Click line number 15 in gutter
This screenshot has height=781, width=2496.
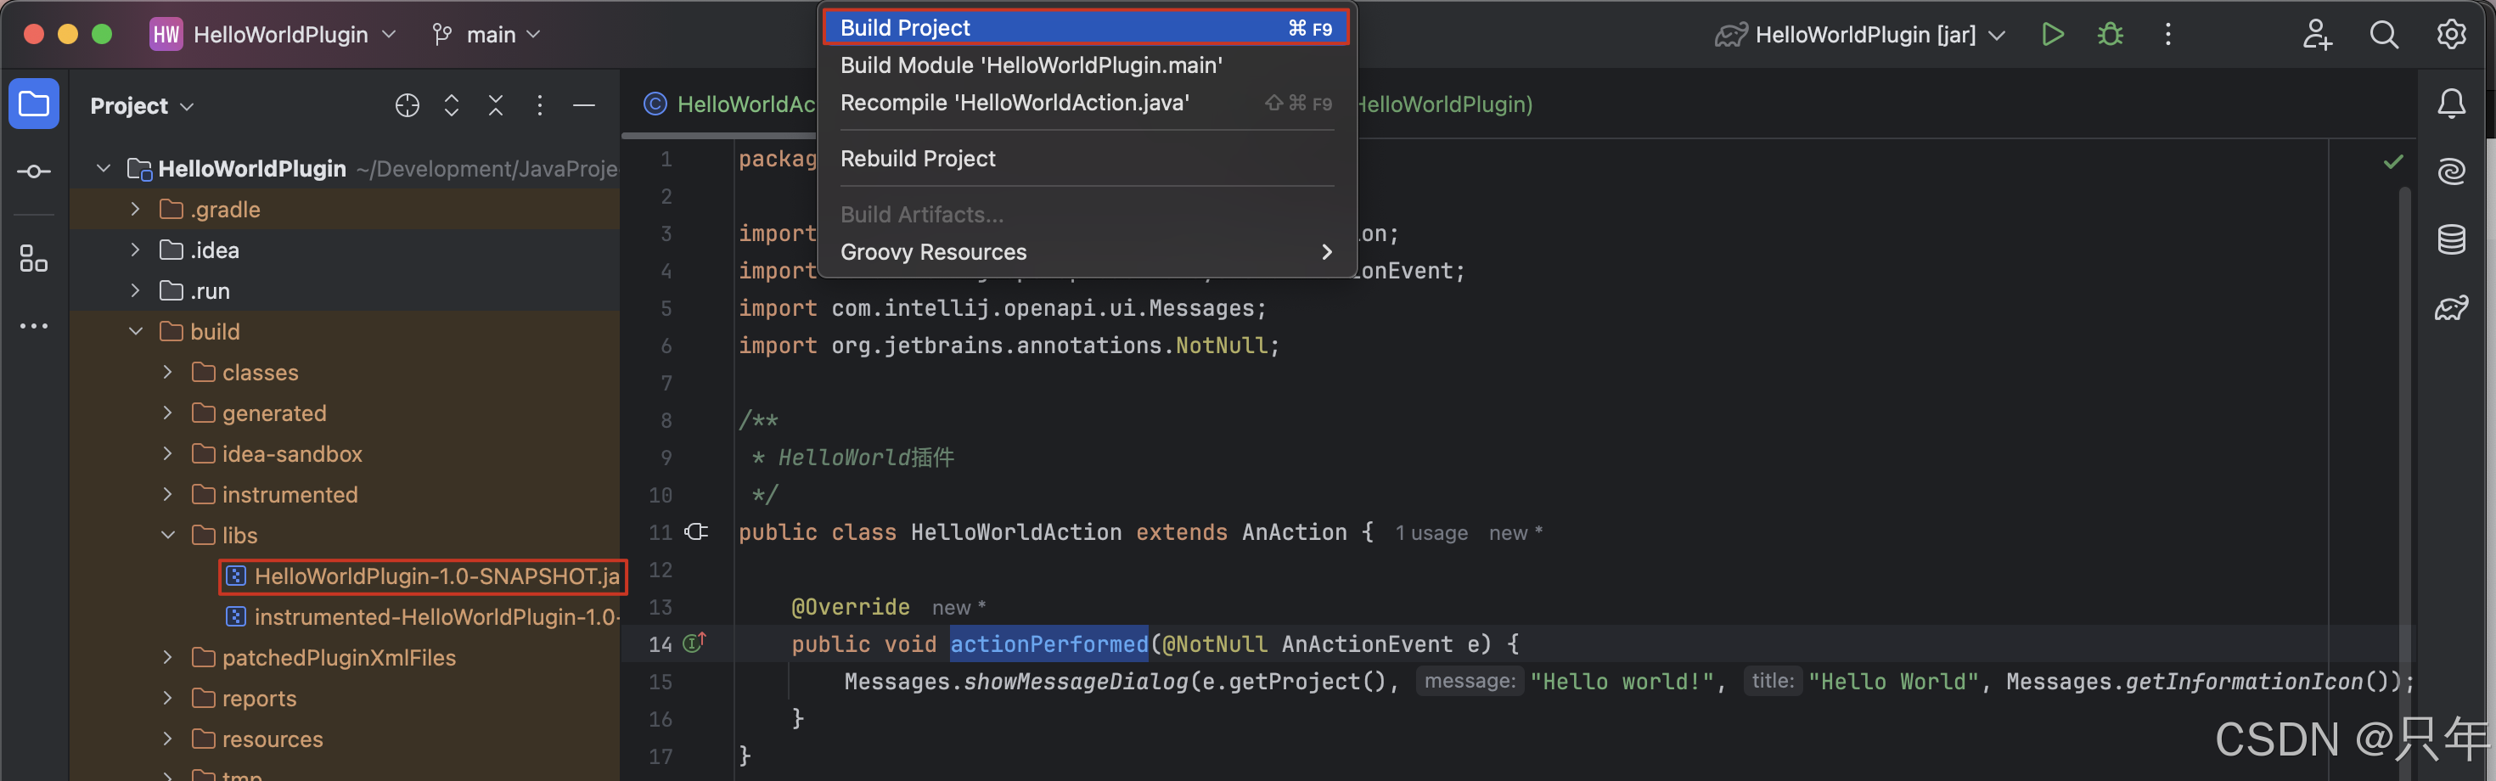pos(660,681)
